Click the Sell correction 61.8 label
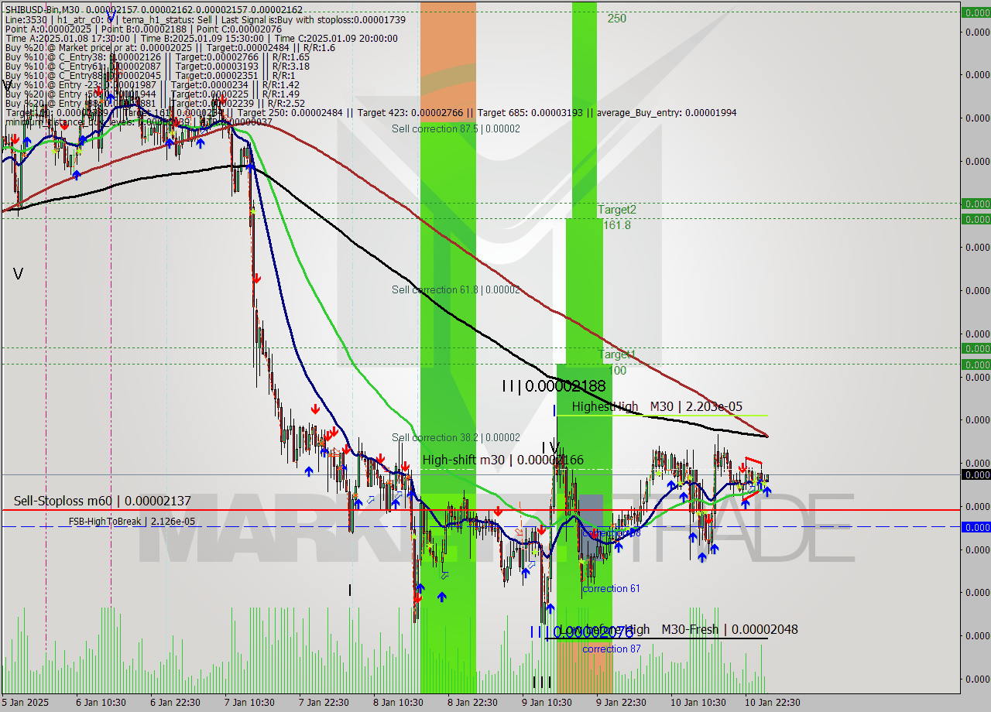Viewport: 991px width, 712px height. pyautogui.click(x=455, y=289)
